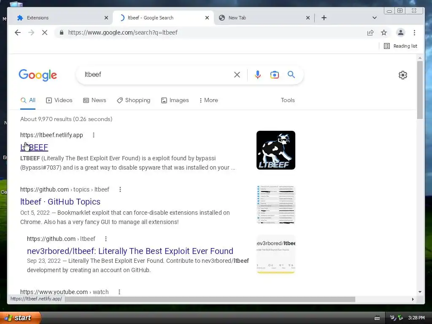The width and height of the screenshot is (432, 324).
Task: Select the All results tab
Action: tap(28, 100)
